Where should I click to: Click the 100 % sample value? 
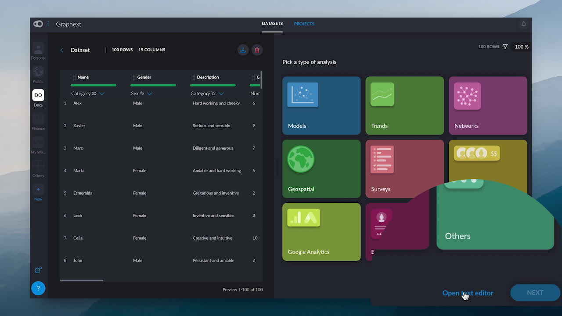522,47
